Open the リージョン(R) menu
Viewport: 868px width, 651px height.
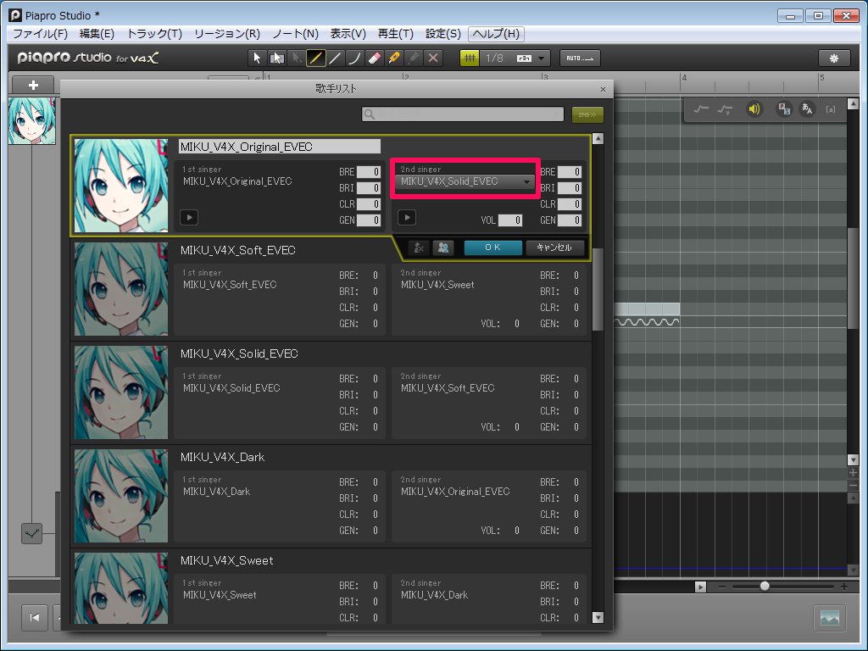click(227, 34)
